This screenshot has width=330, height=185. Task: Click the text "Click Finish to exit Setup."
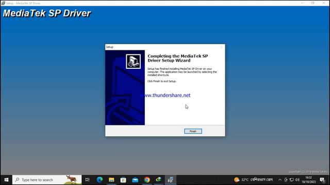pyautogui.click(x=162, y=81)
